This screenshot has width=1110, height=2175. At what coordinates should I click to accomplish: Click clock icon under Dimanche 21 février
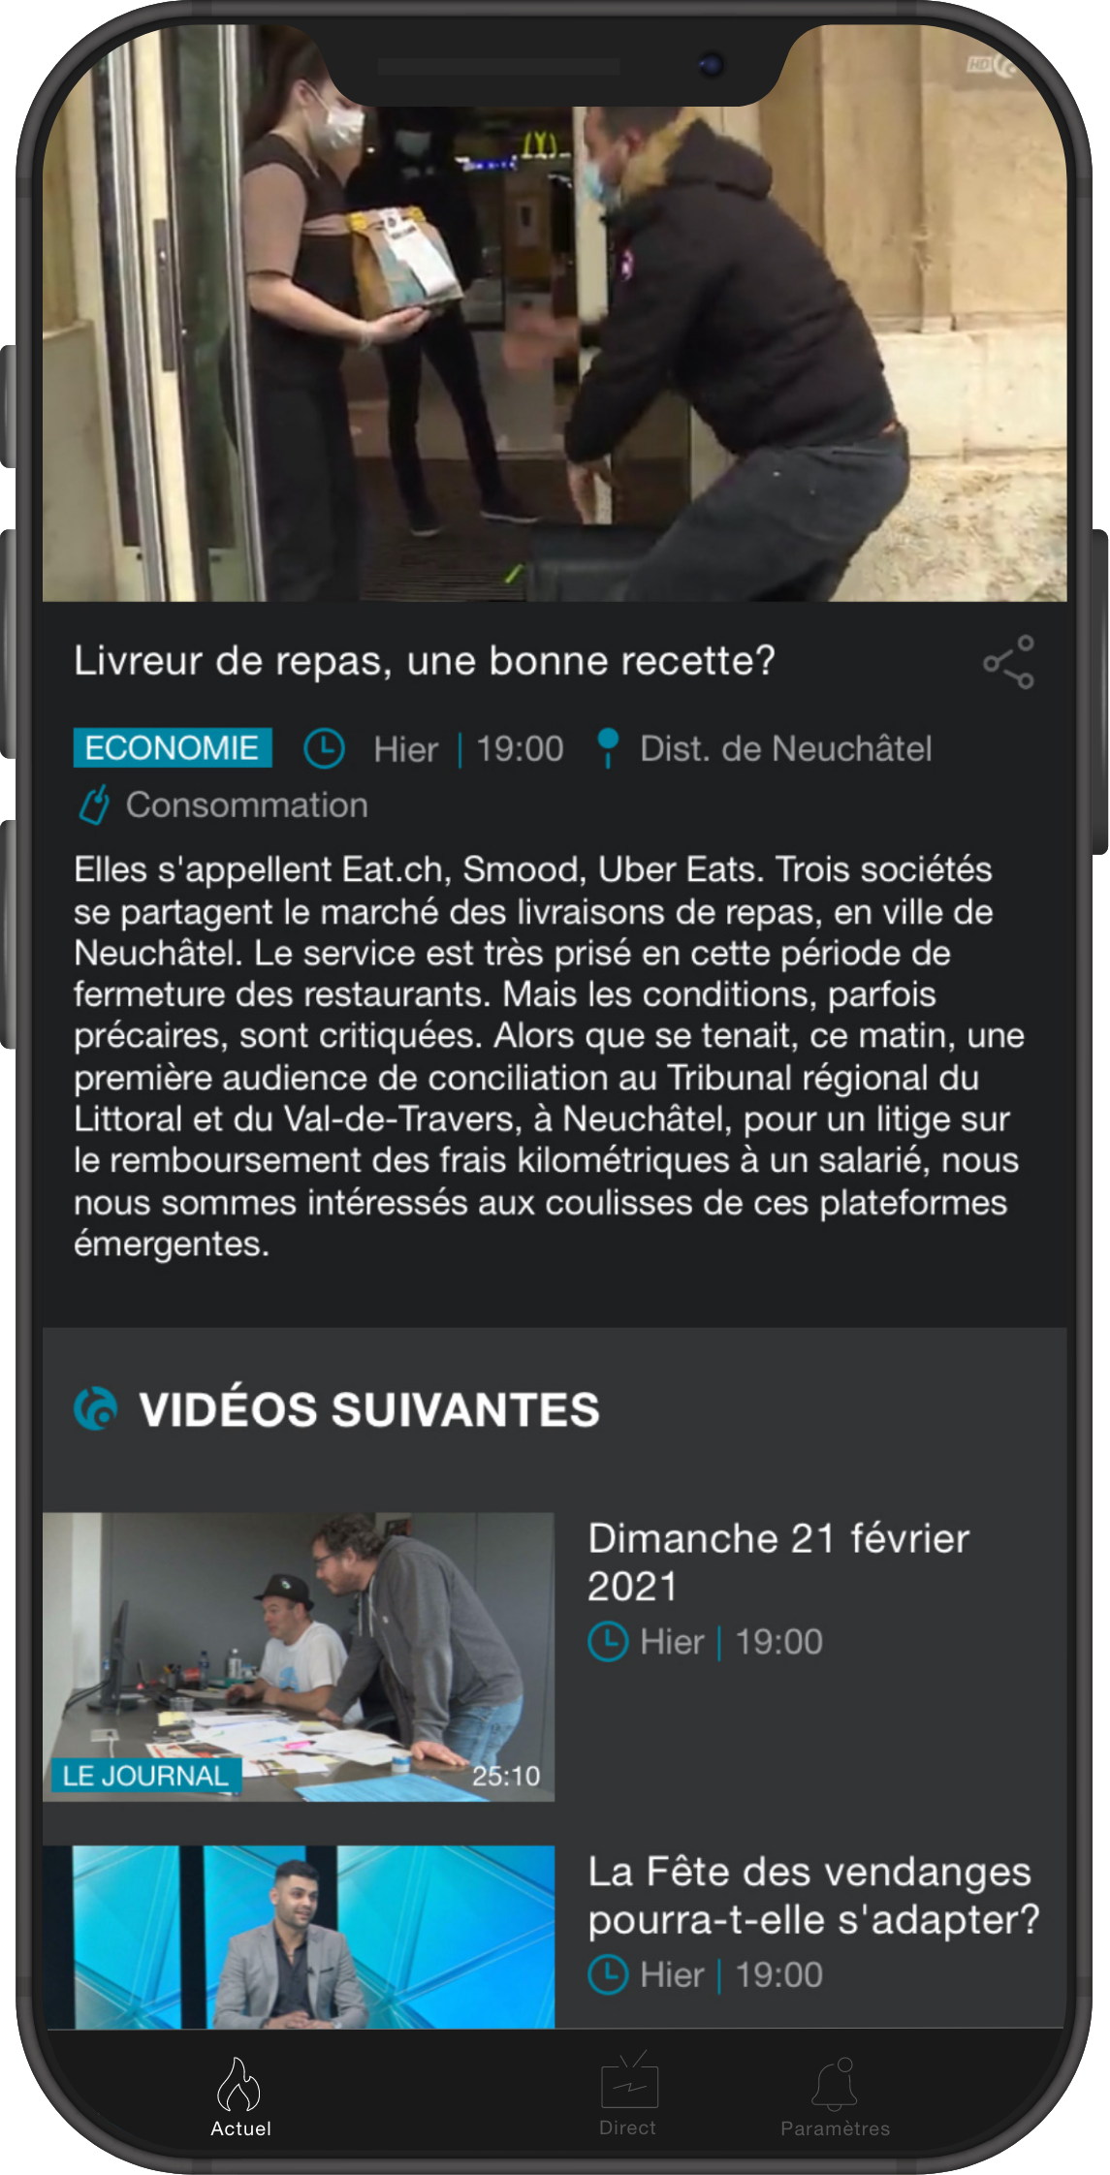(x=608, y=1641)
